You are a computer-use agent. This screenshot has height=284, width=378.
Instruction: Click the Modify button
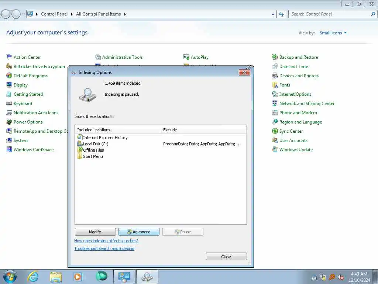click(95, 232)
